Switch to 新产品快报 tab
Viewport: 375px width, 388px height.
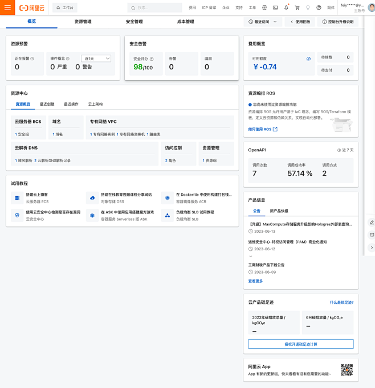pyautogui.click(x=279, y=211)
